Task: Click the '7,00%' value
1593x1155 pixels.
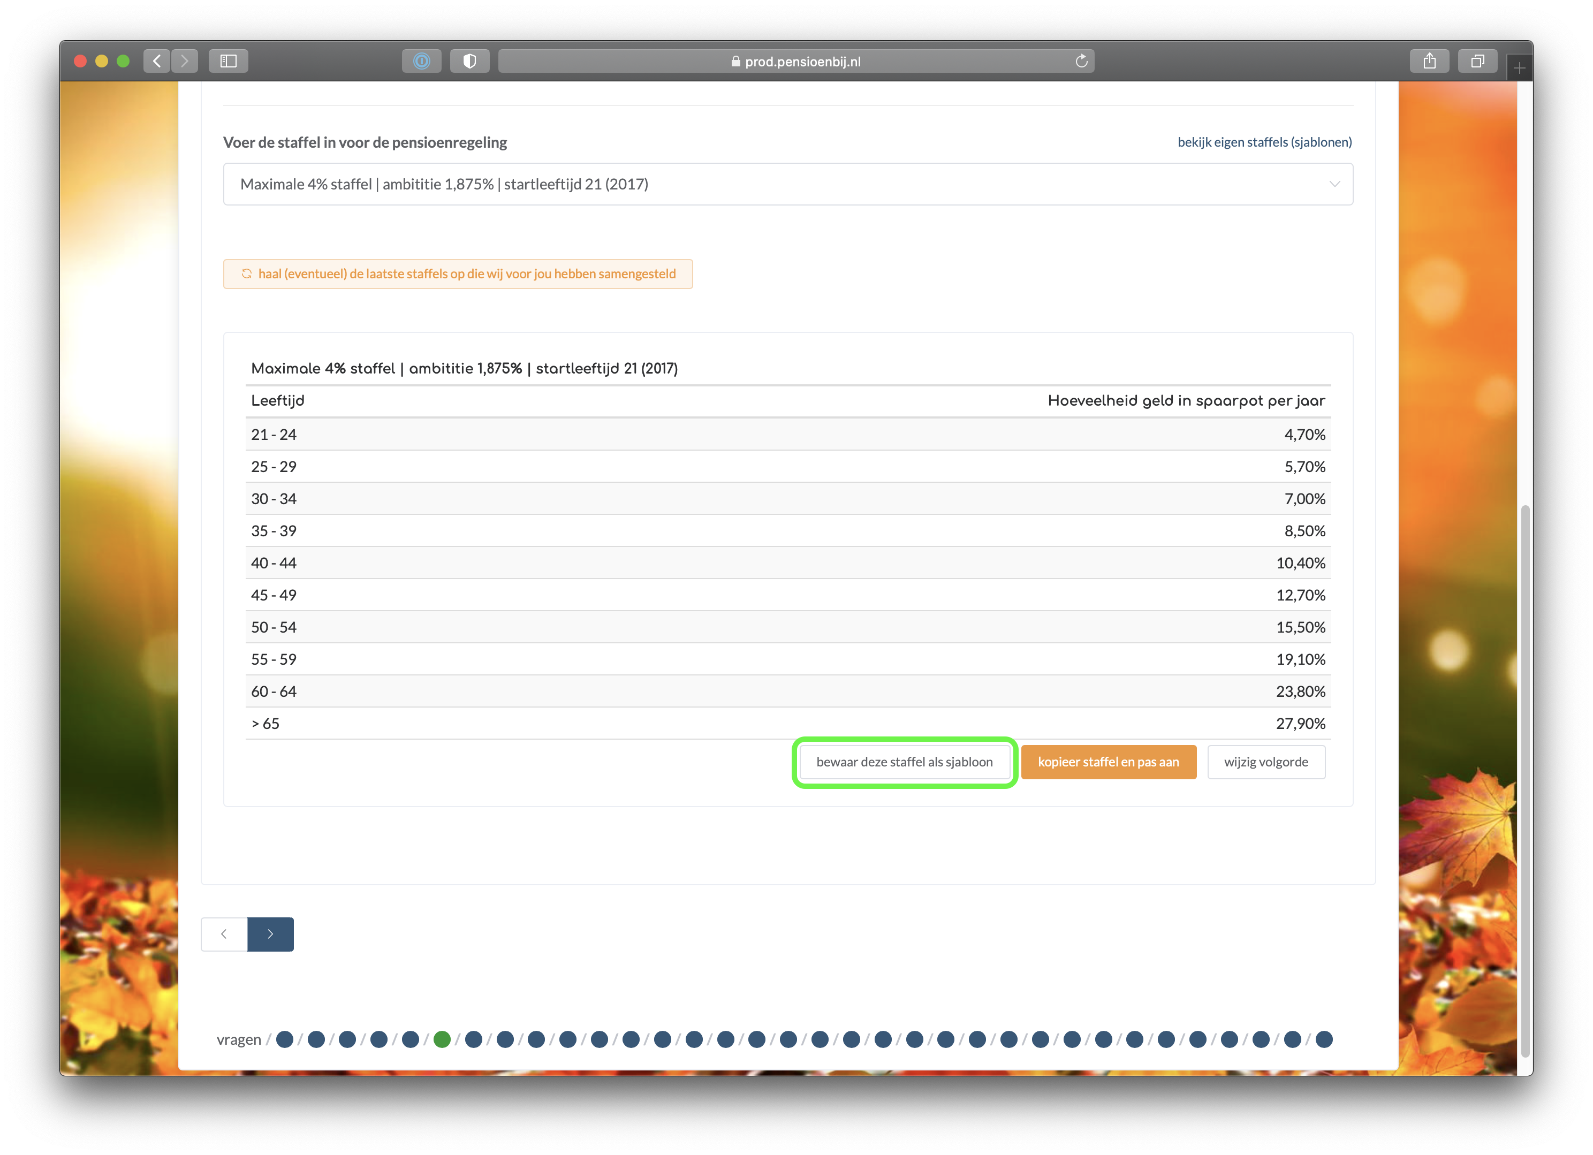Action: pyautogui.click(x=1304, y=498)
